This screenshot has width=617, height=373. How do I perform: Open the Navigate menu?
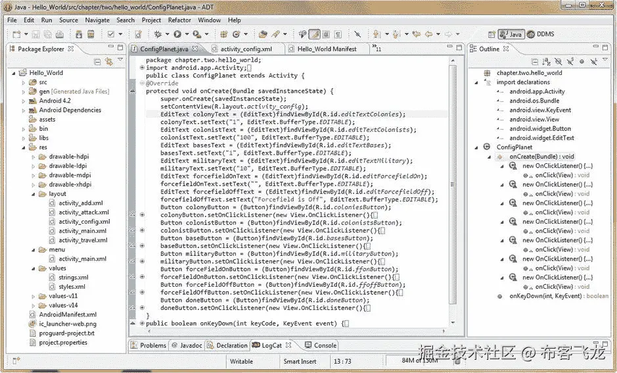(x=97, y=20)
